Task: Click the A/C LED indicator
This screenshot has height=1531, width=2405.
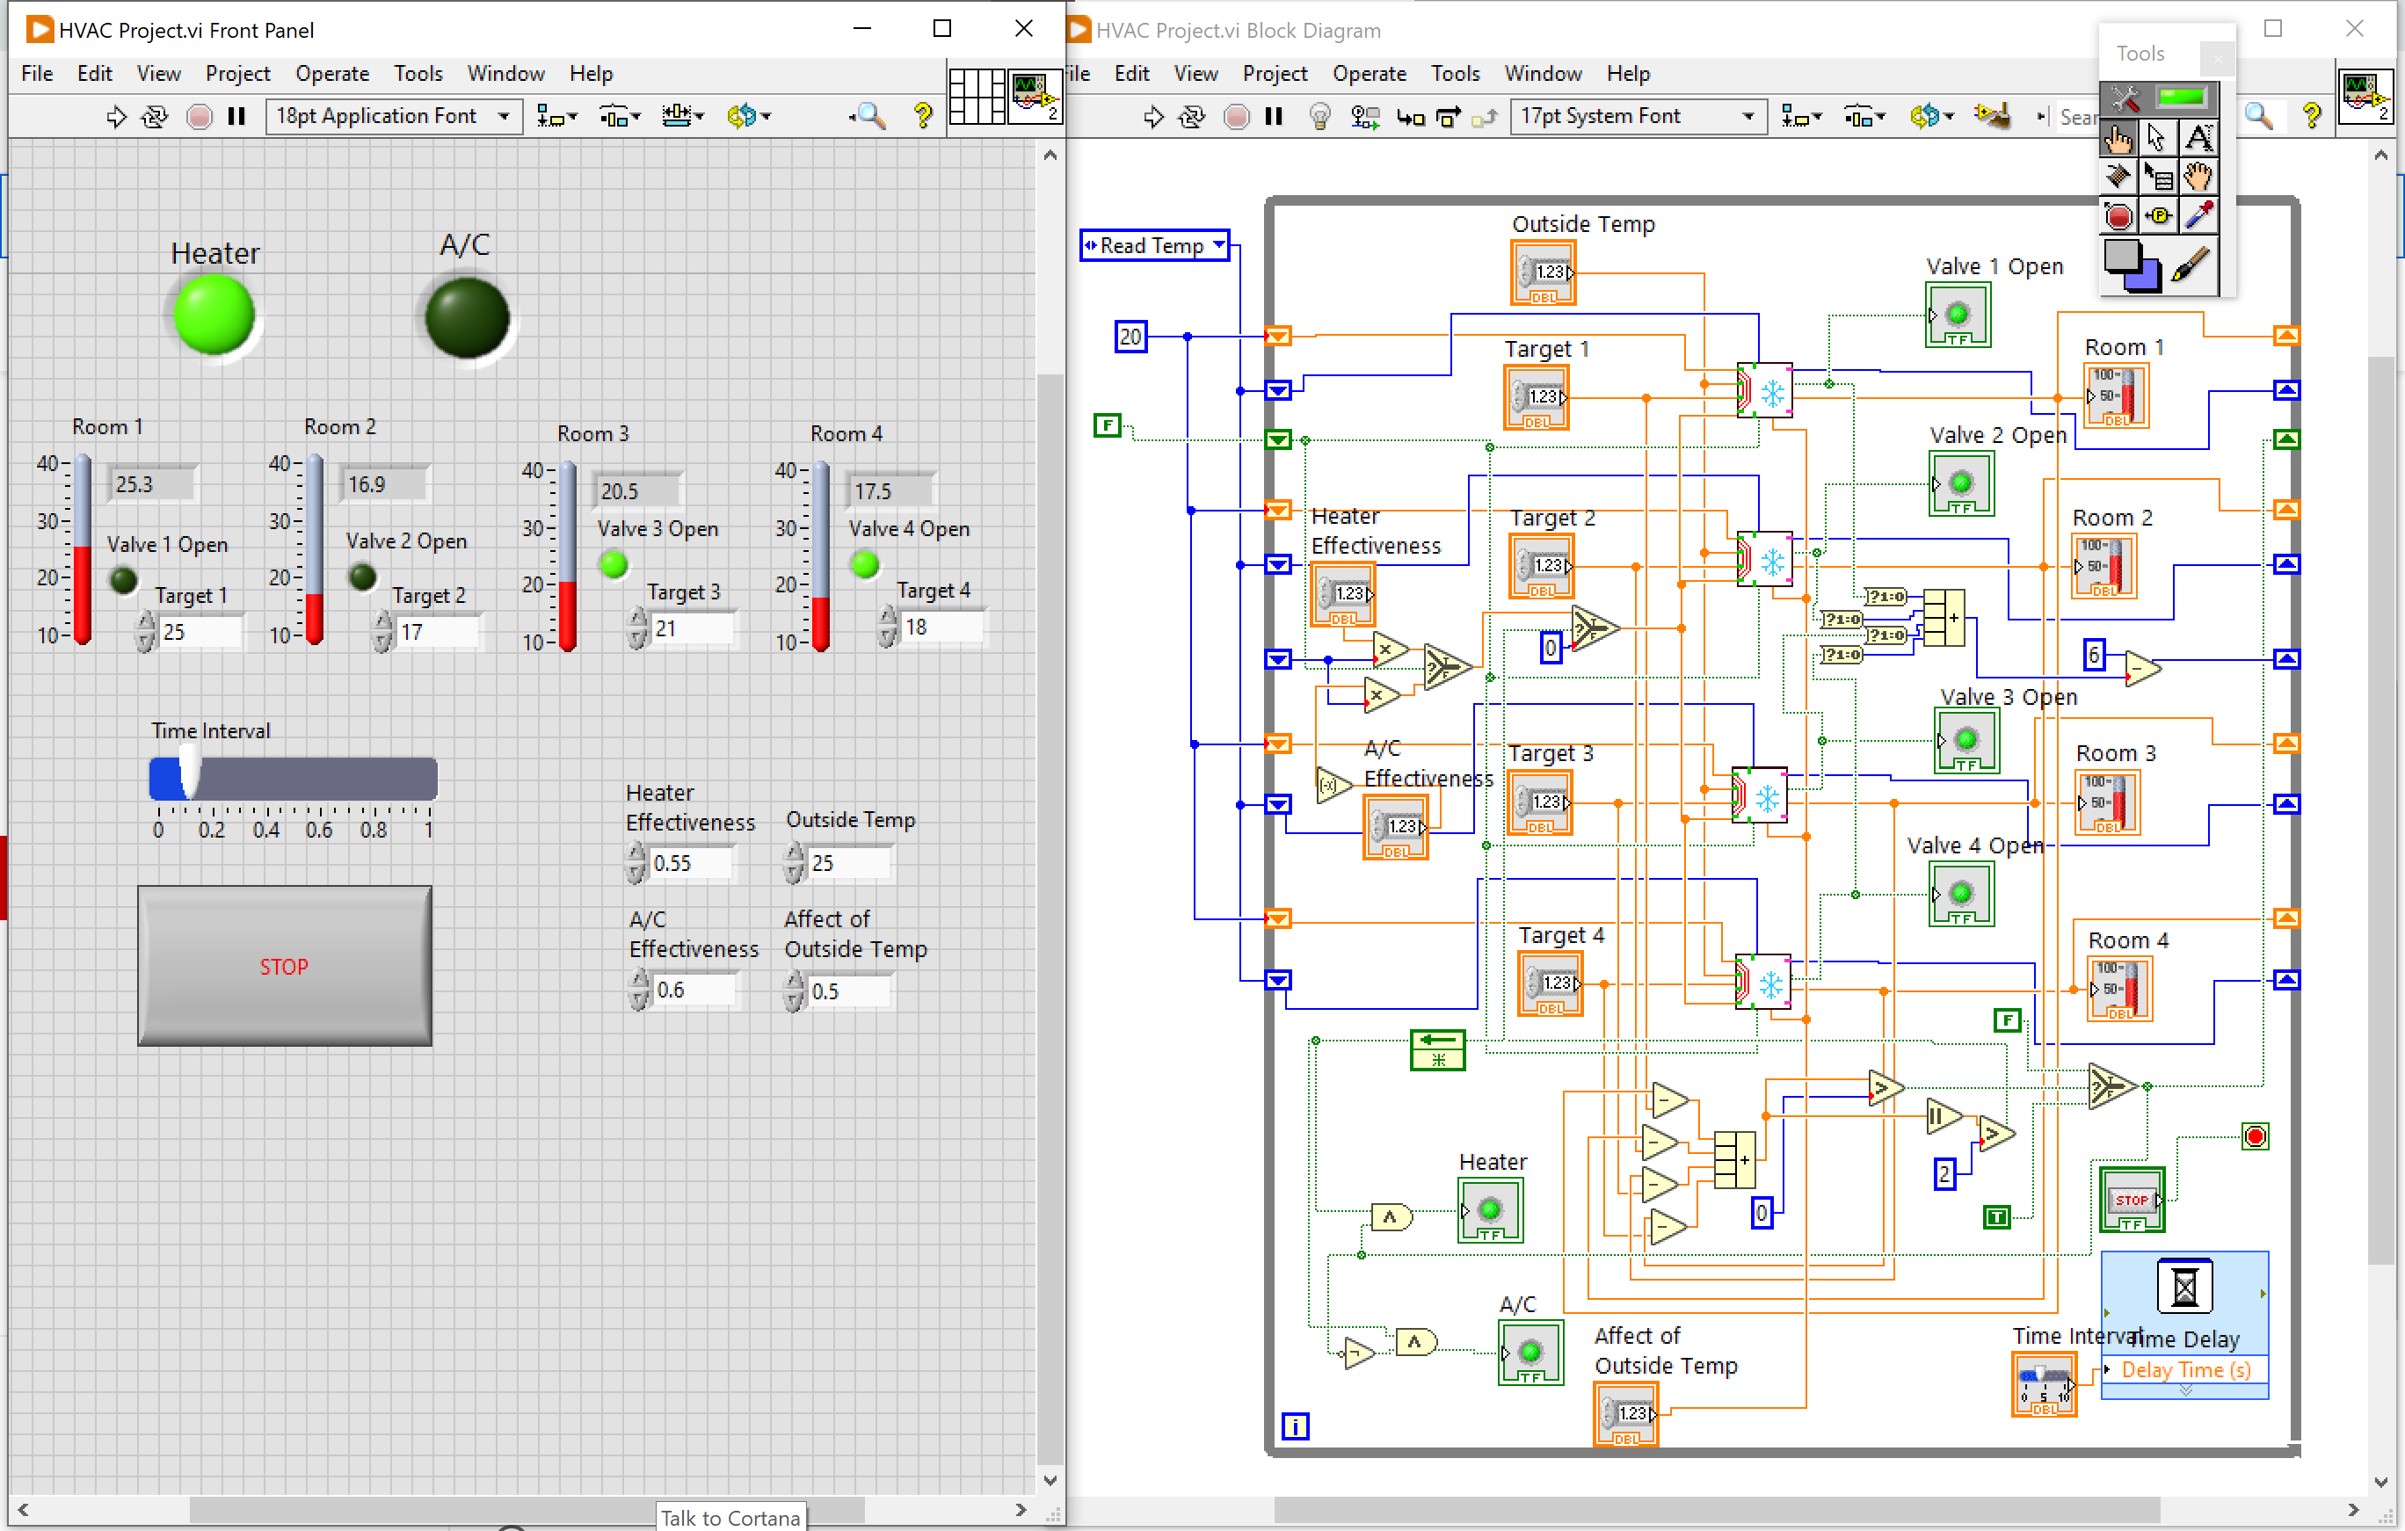Action: coord(467,317)
